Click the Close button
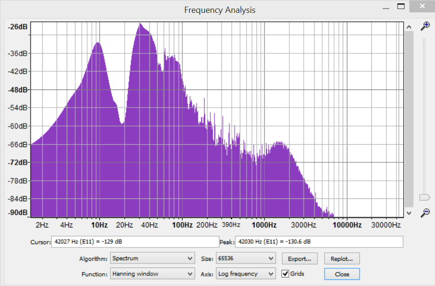435x286 pixels. tap(342, 274)
